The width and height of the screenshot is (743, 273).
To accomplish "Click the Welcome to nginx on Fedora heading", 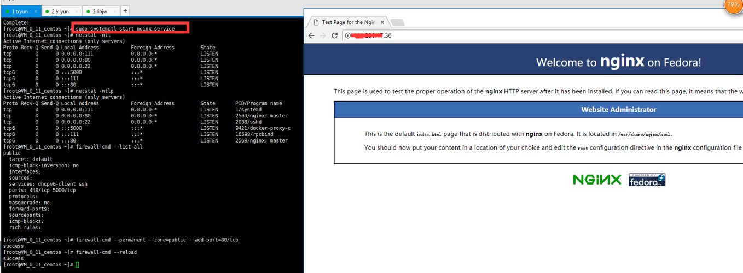I will coord(619,62).
